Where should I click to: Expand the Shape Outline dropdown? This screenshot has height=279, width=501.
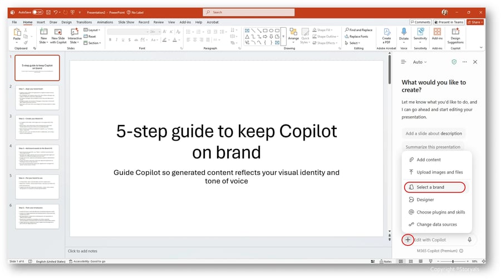point(325,36)
